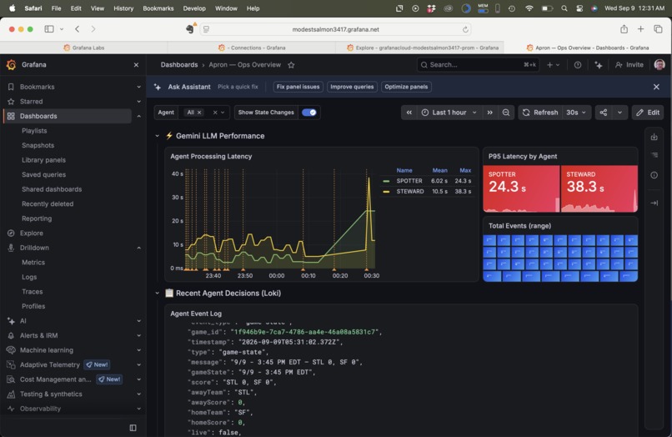
Task: Open the outline icon in right rail
Action: click(x=654, y=155)
